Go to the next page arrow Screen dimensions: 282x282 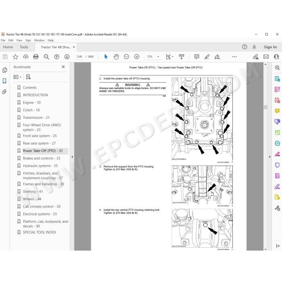[x=67, y=57]
